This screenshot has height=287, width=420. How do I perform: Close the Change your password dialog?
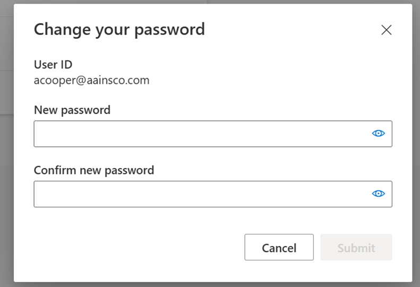tap(386, 30)
